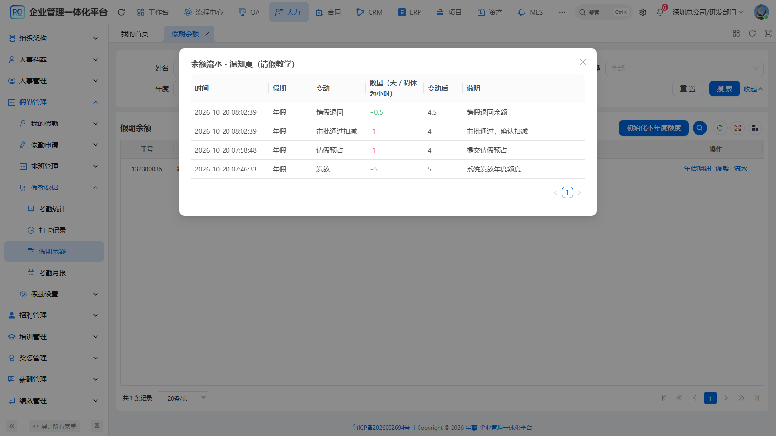Screen dimensions: 776x436
Task: Click the 年假明细 link in the row
Action: click(x=697, y=169)
